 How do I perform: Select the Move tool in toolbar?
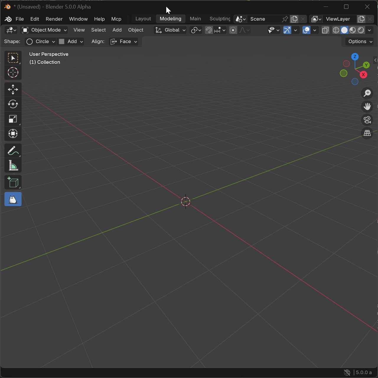tap(13, 89)
